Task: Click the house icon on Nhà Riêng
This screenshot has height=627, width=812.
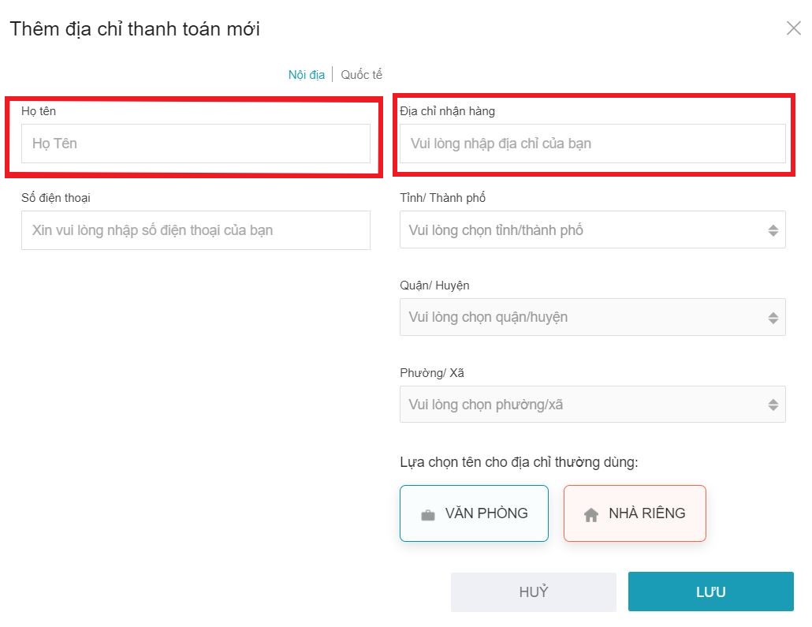Action: click(591, 515)
